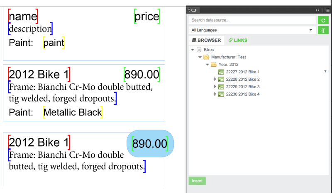
Task: Click the 890.00 price in middle frame
Action: coord(142,75)
